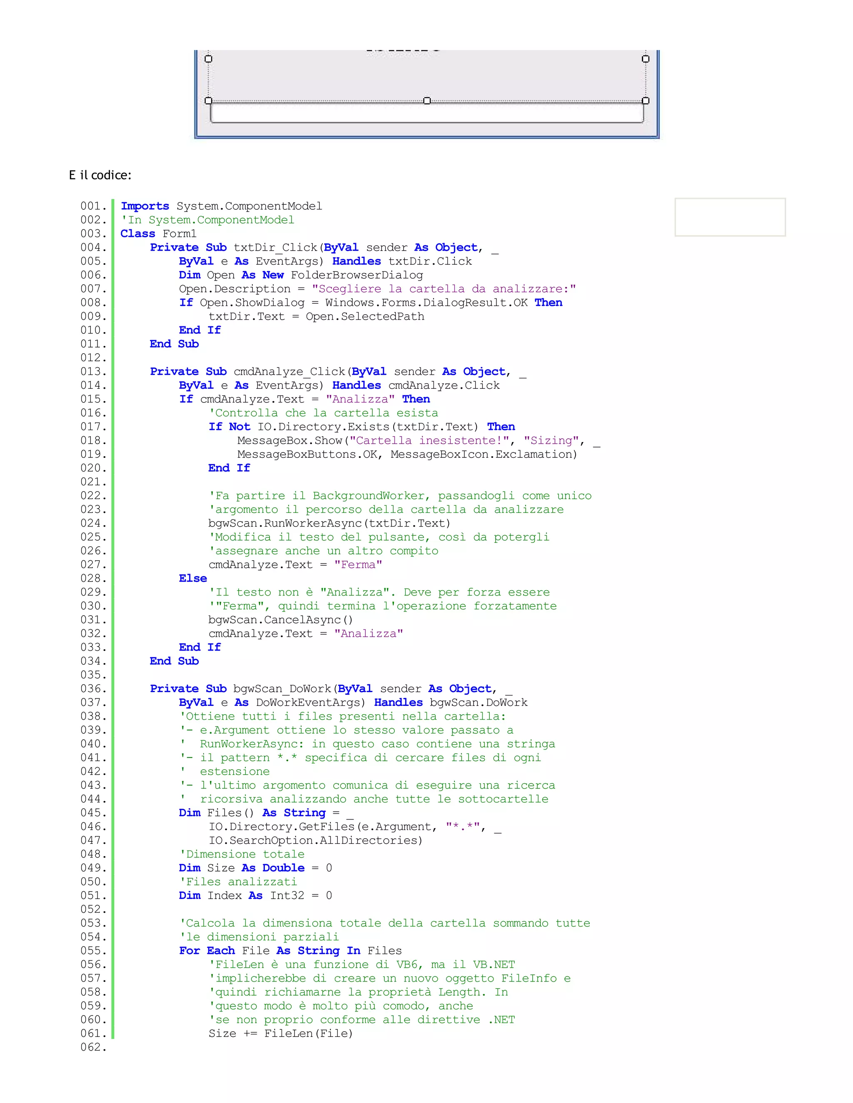The width and height of the screenshot is (853, 1103).
Task: Click "Dim Open As New FolderBrowserDialog" line
Action: point(301,275)
